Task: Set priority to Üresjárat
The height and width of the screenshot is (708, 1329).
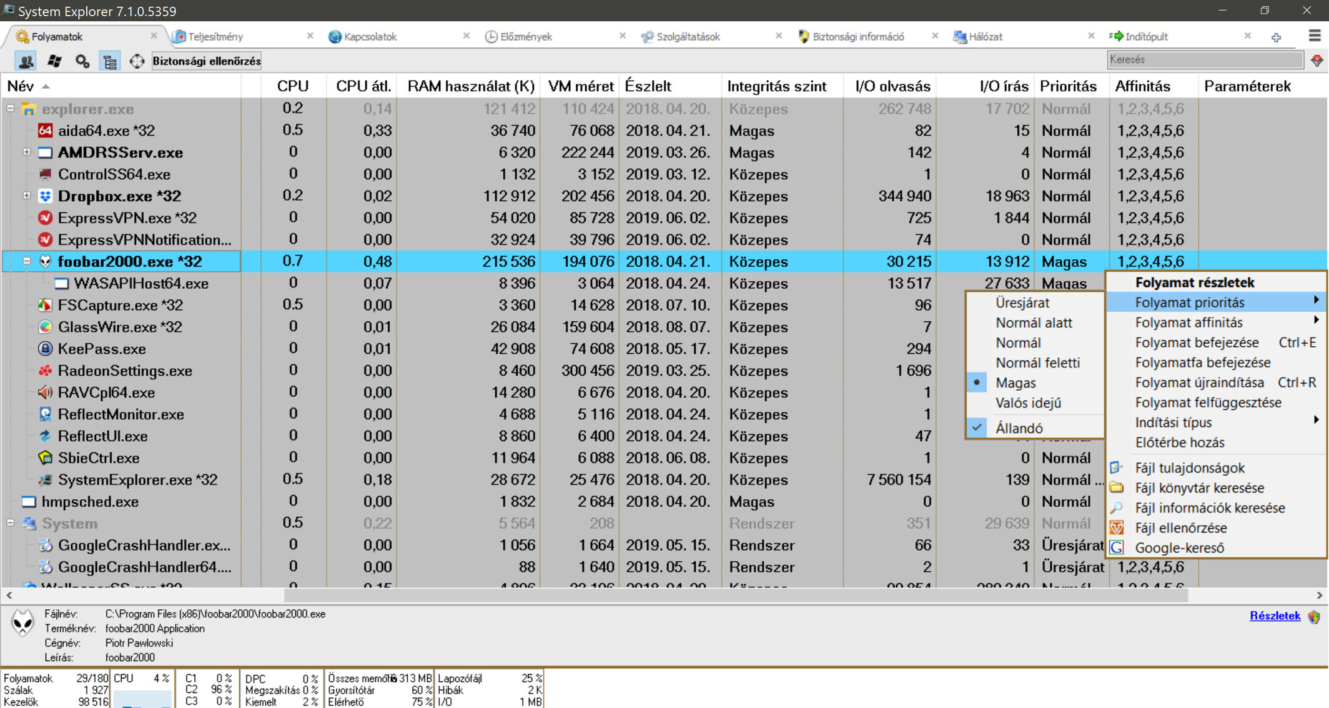Action: (1035, 302)
